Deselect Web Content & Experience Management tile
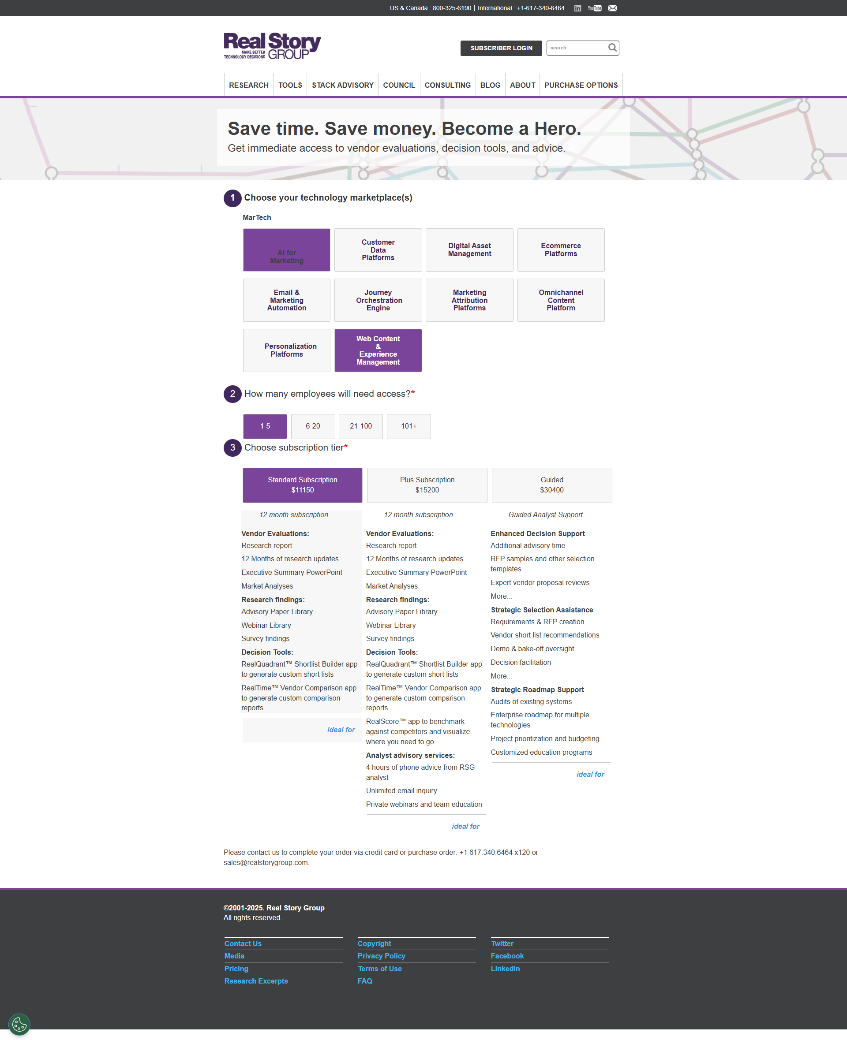 tap(378, 350)
